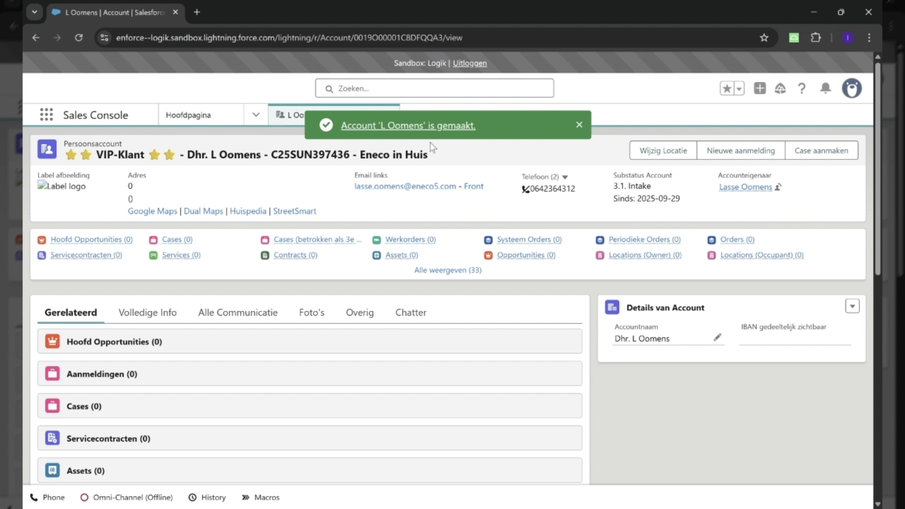Screen dimensions: 905x509
Task: Open the Hoofd Opportunities crown icon
Action: pyautogui.click(x=42, y=240)
